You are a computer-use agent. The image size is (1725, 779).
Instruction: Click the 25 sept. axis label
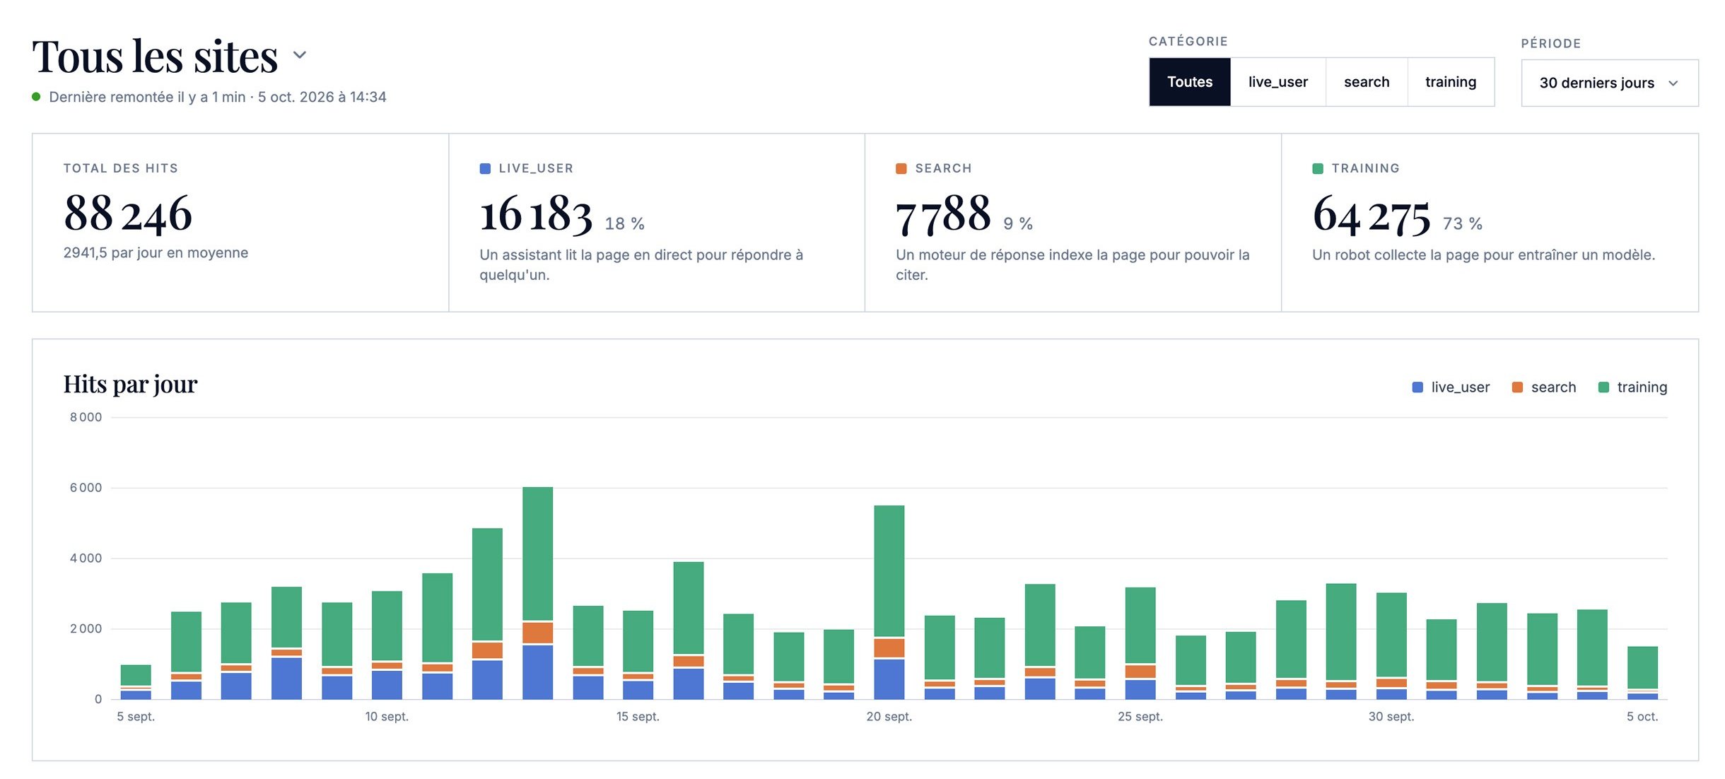tap(1140, 717)
